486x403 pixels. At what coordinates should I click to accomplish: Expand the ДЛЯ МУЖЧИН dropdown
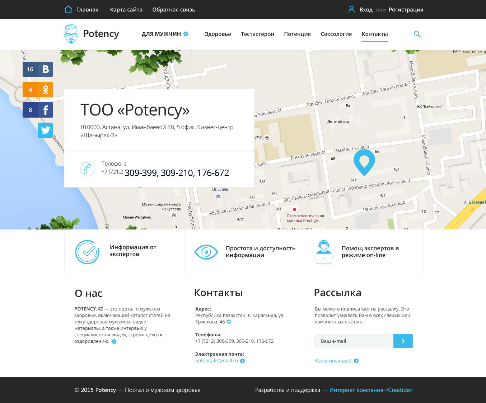[x=165, y=34]
